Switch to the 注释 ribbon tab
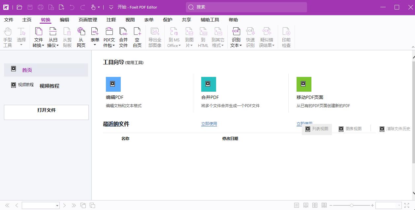 click(x=111, y=20)
